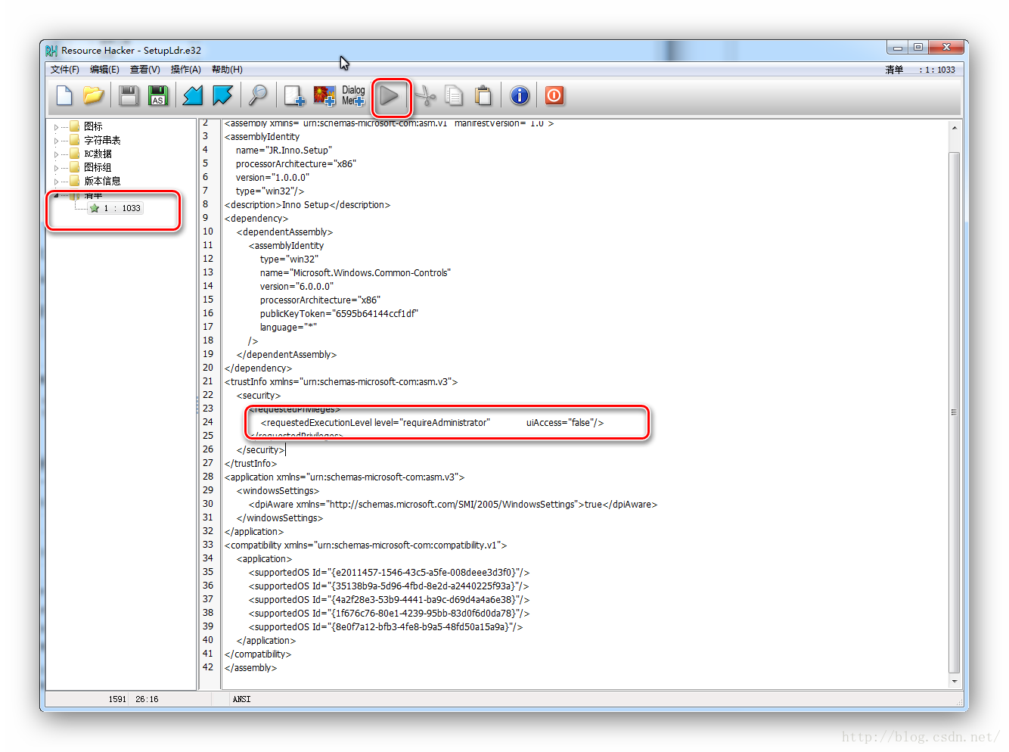Open a file with the folder icon
Image resolution: width=1009 pixels, height=752 pixels.
pos(93,95)
